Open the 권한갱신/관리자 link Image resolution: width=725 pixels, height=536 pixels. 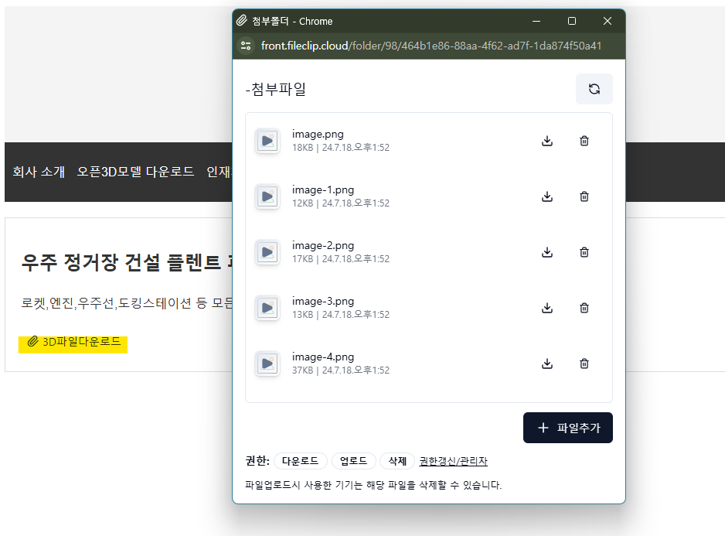pos(453,461)
